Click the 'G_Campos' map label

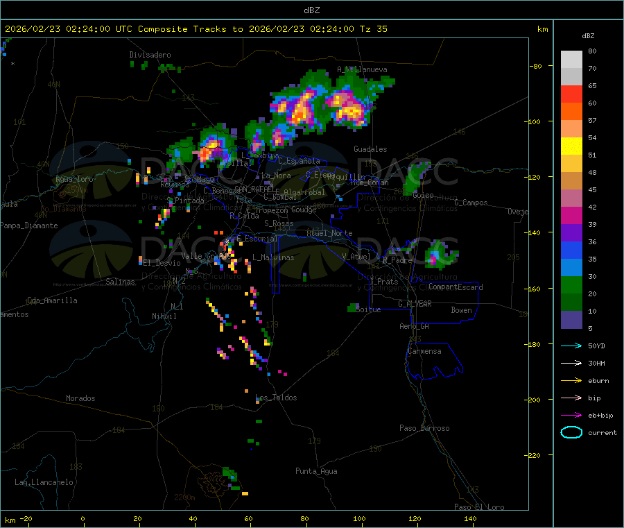pos(471,203)
